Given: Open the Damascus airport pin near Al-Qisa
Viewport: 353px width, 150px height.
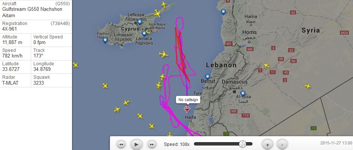Looking at the screenshot, I should point(242,93).
